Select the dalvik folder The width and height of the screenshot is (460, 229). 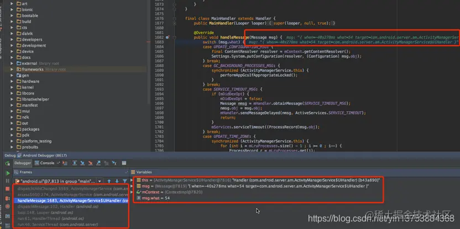pos(25,33)
